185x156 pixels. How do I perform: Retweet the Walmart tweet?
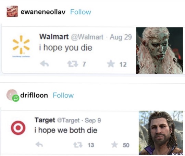[x=73, y=64]
